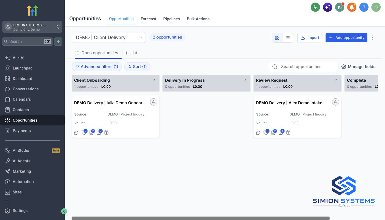Open the DEMO | Client Delivery pipeline dropdown

tap(109, 37)
